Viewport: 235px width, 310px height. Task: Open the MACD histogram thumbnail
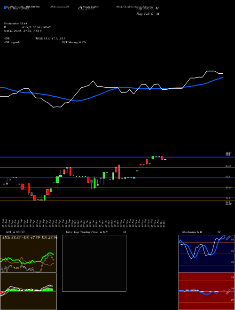(28, 291)
